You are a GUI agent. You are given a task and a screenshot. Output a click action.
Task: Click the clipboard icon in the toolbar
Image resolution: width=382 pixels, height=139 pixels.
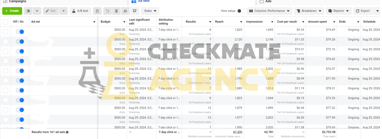[x=97, y=11]
